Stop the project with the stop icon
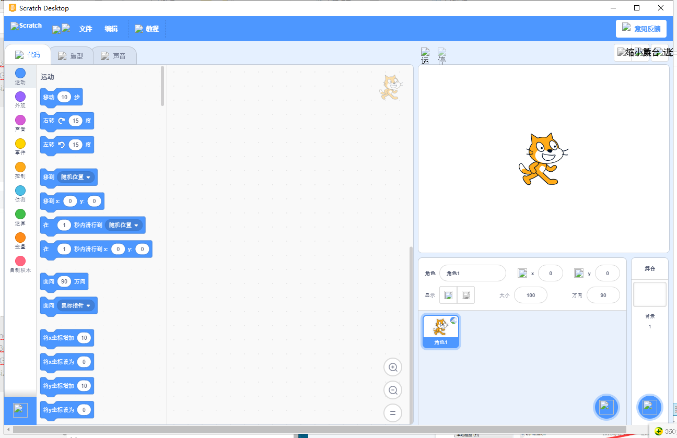 [442, 56]
